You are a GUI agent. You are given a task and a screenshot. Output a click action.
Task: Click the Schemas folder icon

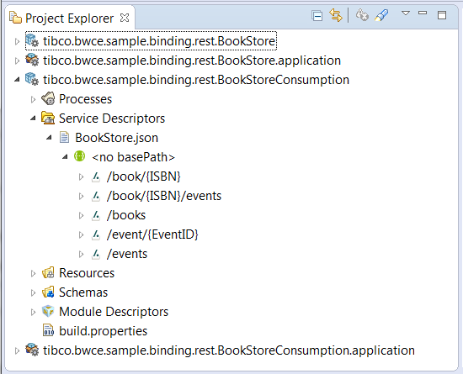click(48, 292)
